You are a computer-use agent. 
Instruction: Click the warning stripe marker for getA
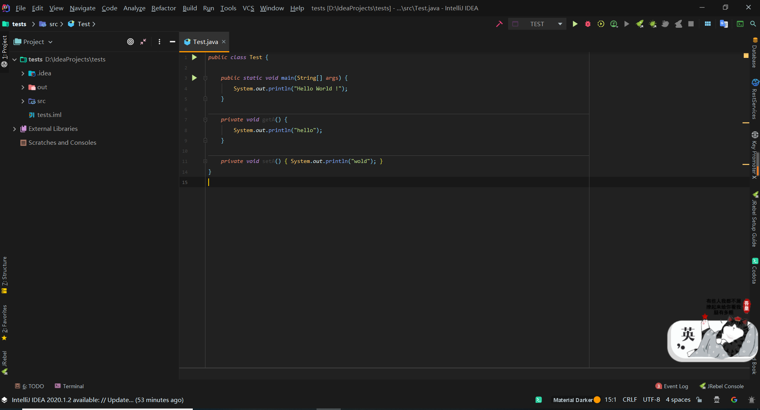tap(746, 123)
